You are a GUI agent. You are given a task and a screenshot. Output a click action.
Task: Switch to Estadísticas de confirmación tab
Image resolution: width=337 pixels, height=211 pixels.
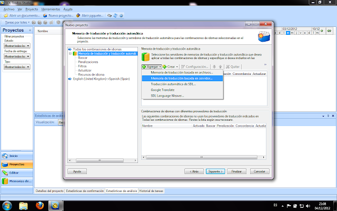click(85, 191)
